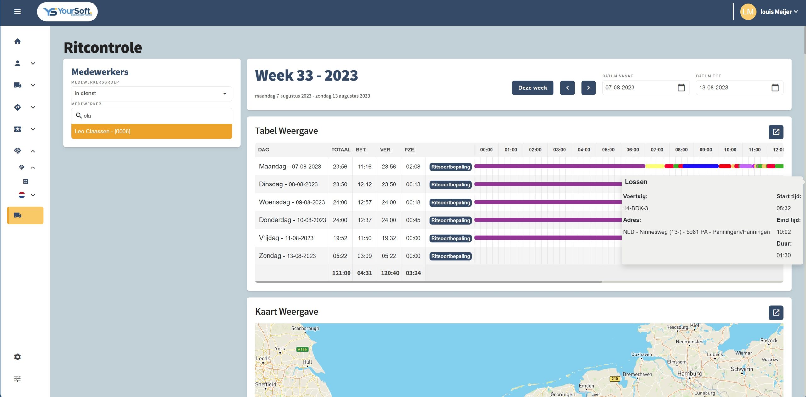Select Leo Claassen - [0006] employee
806x397 pixels.
coord(151,131)
